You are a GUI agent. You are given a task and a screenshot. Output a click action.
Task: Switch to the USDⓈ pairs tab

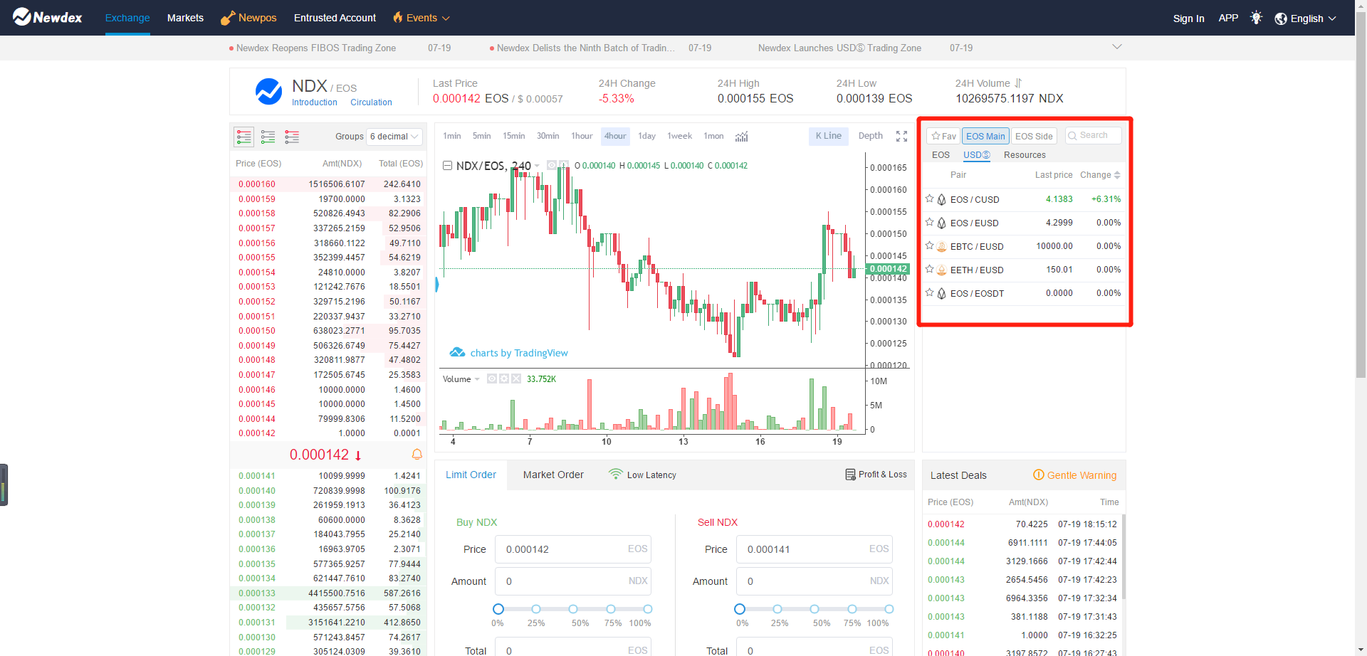tap(977, 155)
